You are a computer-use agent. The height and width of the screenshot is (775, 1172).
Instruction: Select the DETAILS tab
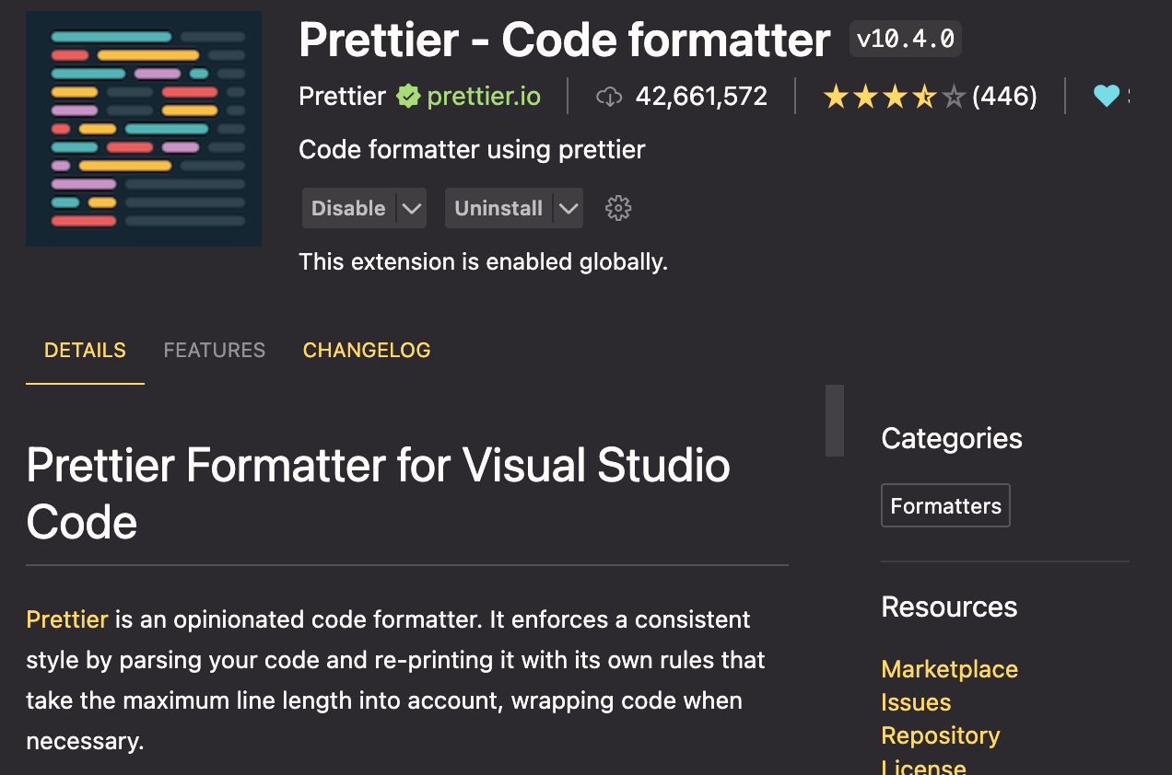tap(85, 350)
